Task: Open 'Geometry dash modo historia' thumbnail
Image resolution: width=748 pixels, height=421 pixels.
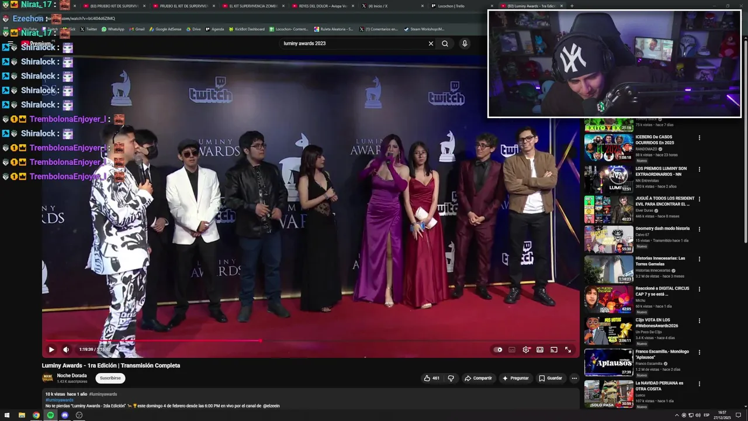Action: 608,239
